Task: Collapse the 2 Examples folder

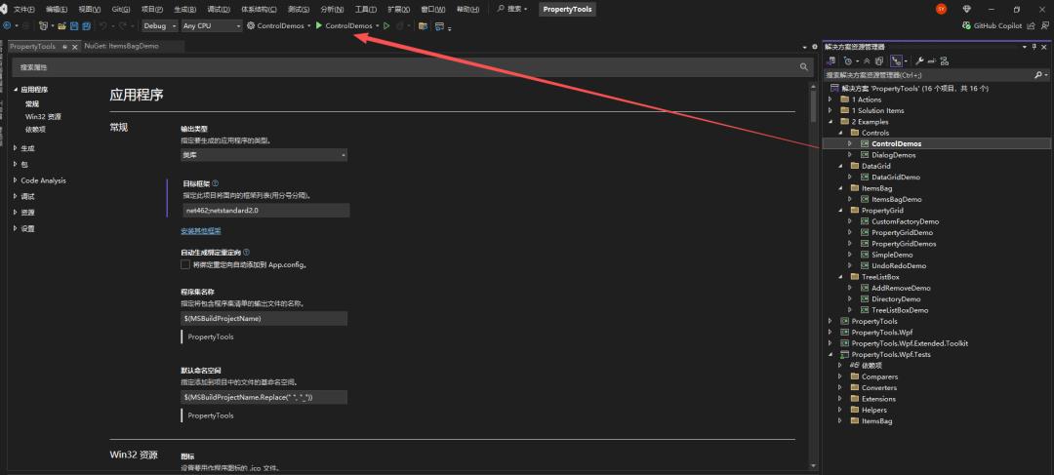Action: [831, 122]
